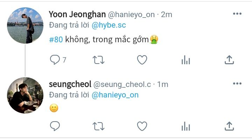Click the seungcheol display name
Image resolution: width=252 pixels, height=139 pixels.
point(70,84)
